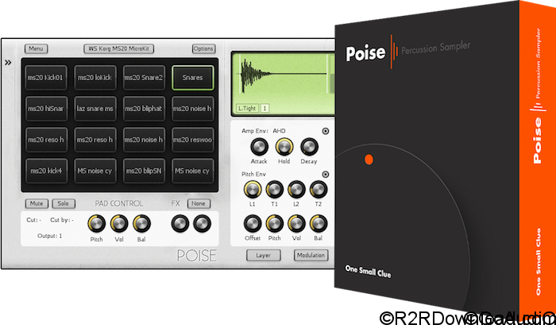Open the Menu button

(x=37, y=48)
